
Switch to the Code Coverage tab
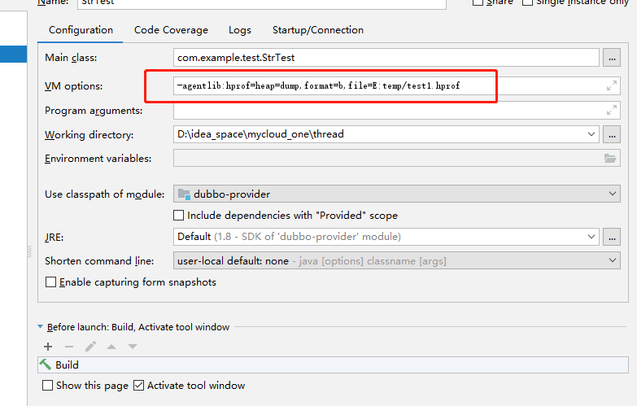[x=171, y=30]
